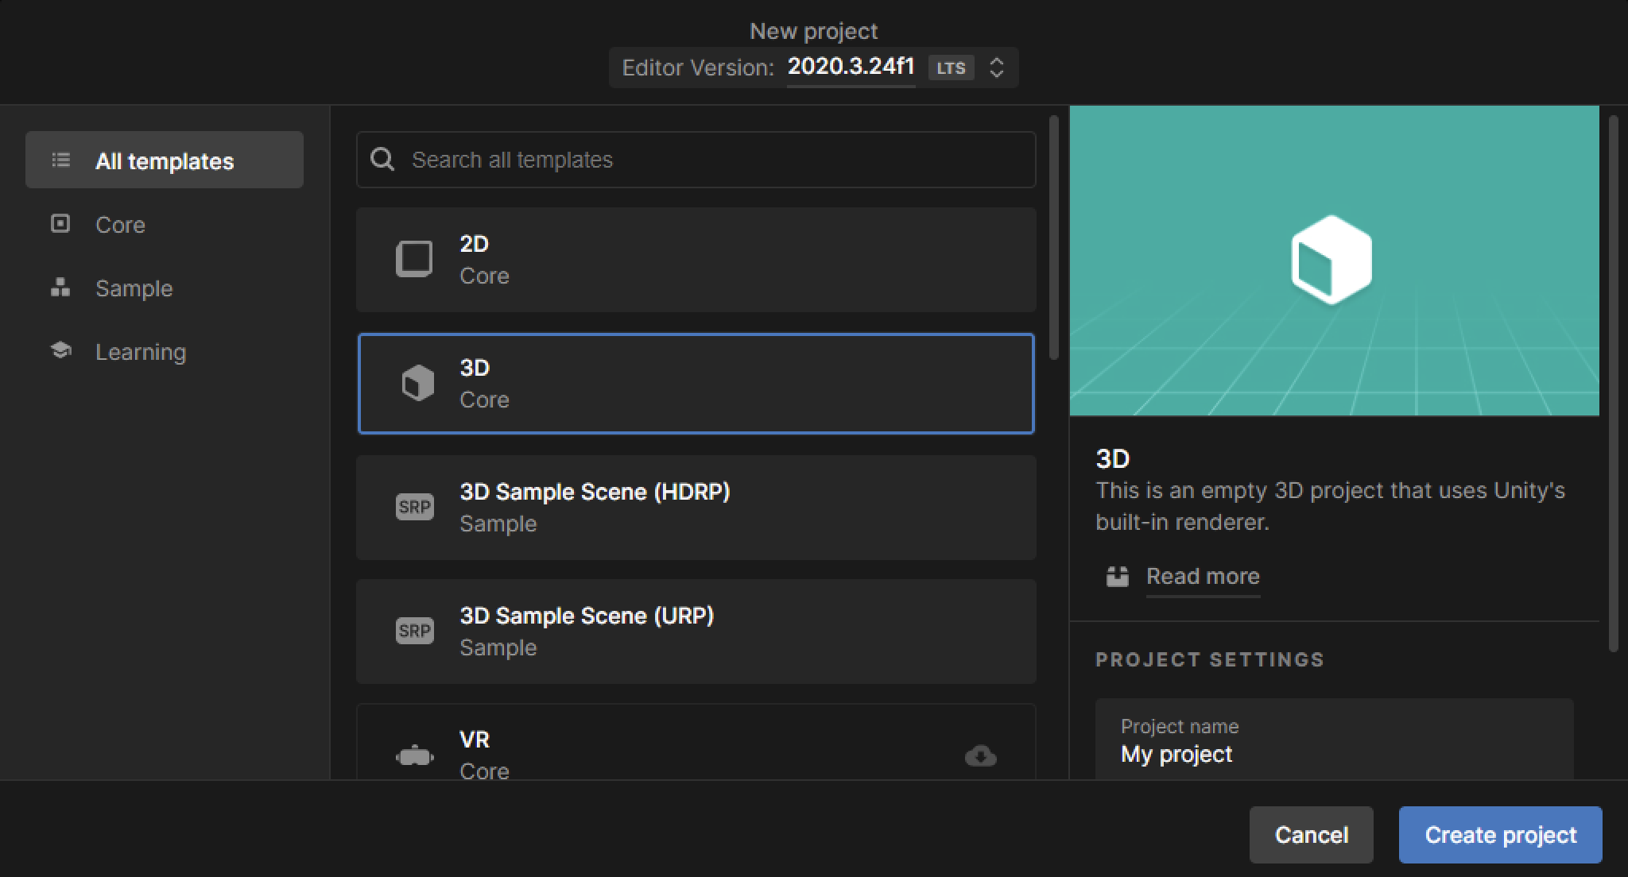Click the 2020.3.24f1 editor version dropdown
Screen dimensions: 1628x877
click(x=851, y=67)
